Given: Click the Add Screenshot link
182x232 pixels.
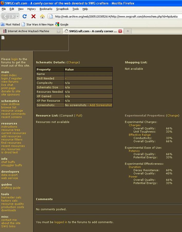Looking at the screenshot, I should [x=101, y=105].
